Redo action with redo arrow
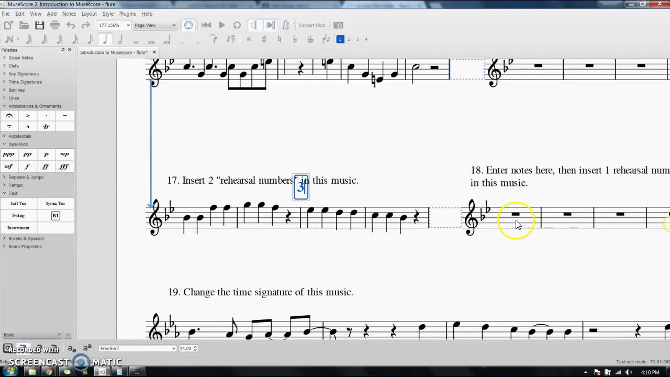This screenshot has width=670, height=377. (x=86, y=25)
